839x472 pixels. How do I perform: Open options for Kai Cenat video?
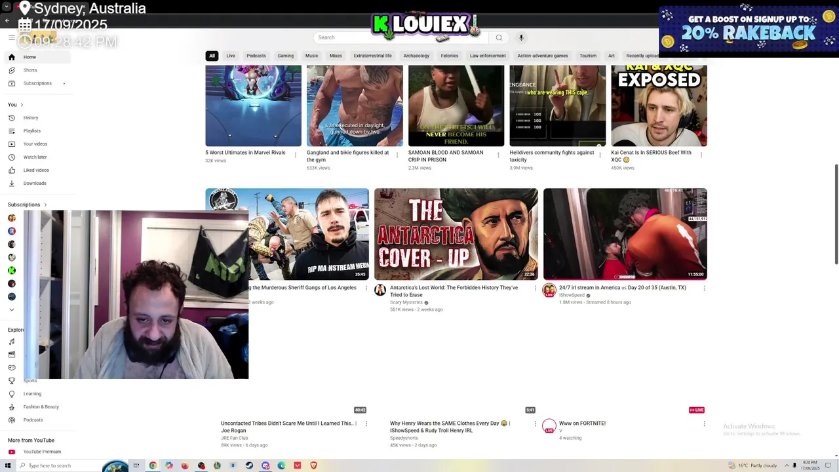tap(701, 155)
